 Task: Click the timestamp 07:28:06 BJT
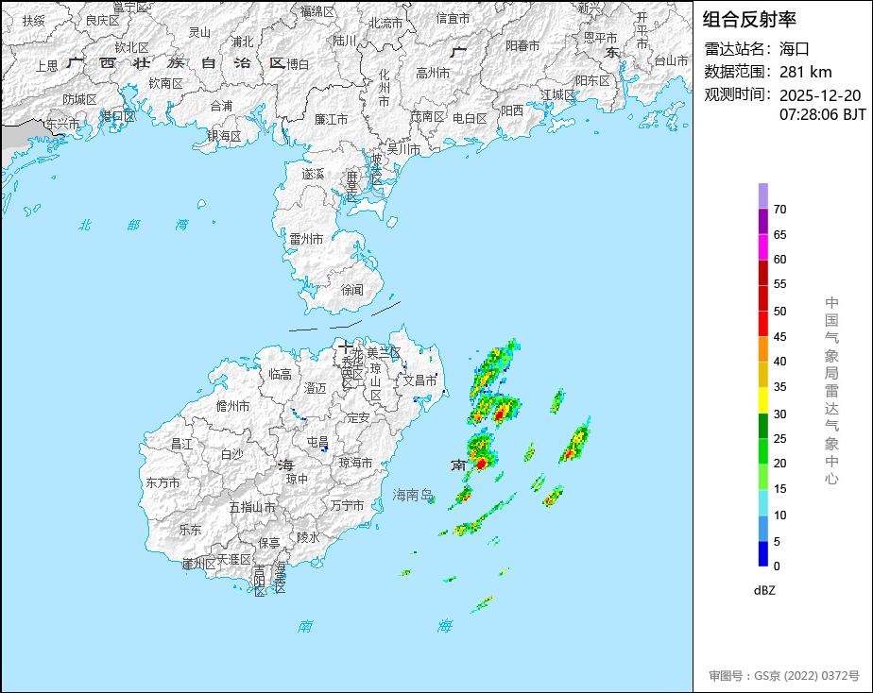822,114
